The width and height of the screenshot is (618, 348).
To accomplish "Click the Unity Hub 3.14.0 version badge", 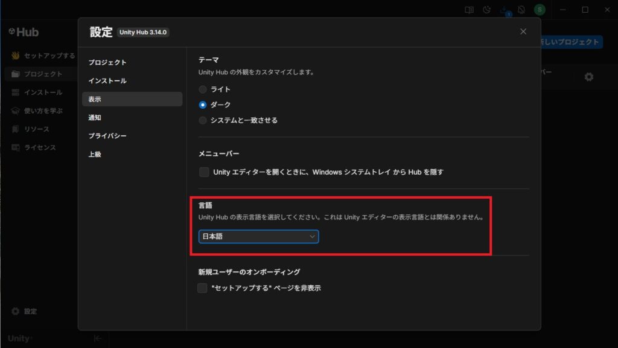I will click(x=143, y=33).
